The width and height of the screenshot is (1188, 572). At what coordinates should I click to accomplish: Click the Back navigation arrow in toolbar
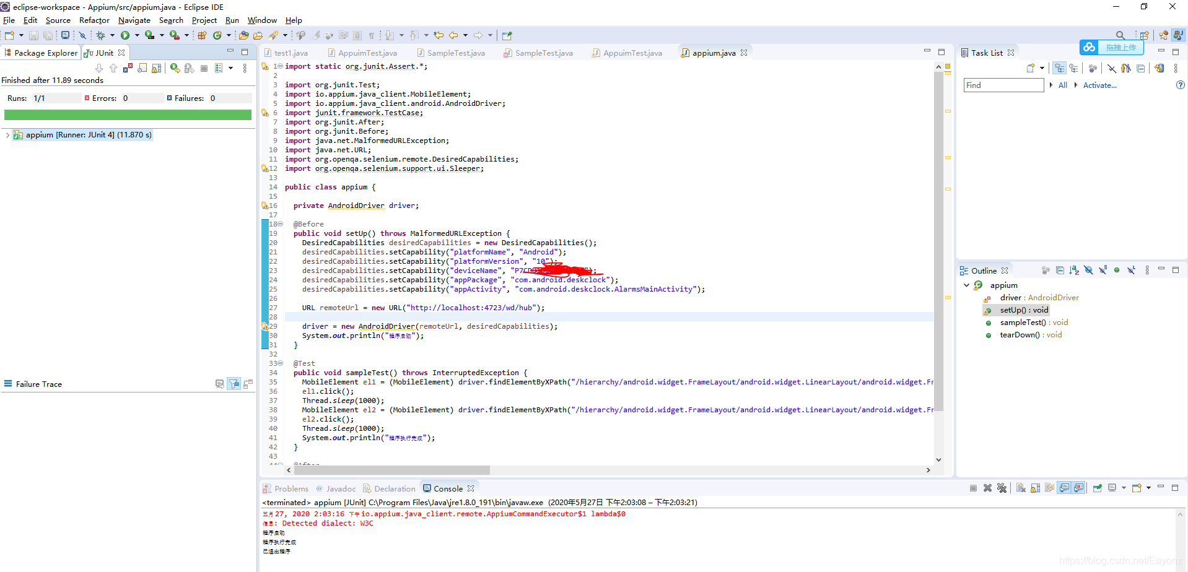coord(453,35)
